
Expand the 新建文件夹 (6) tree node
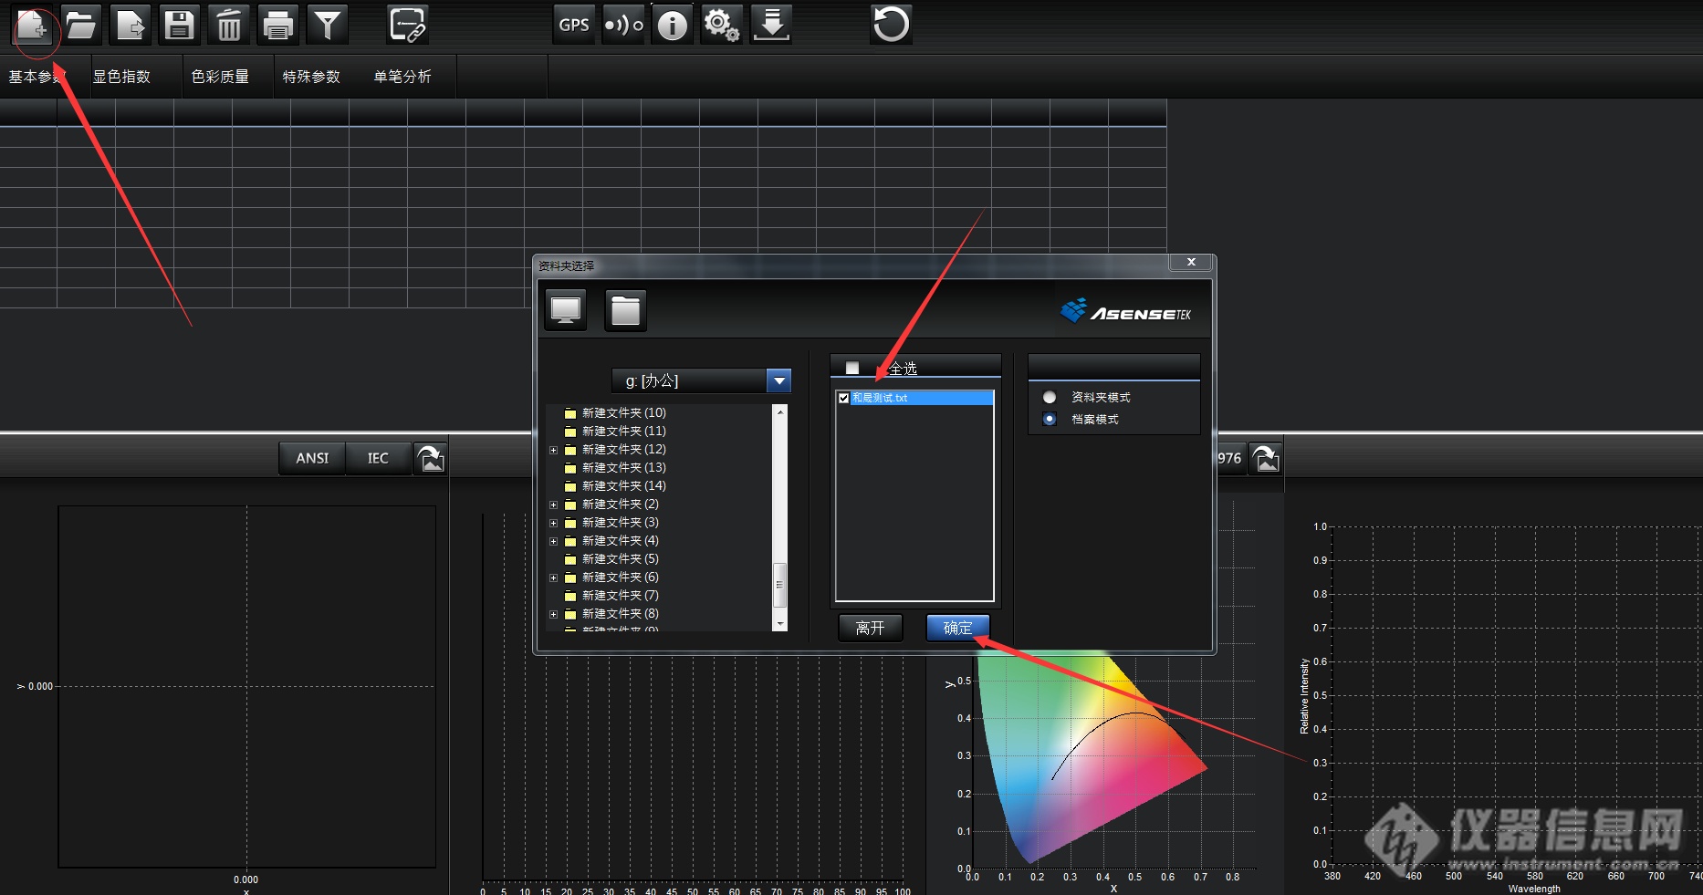point(553,578)
